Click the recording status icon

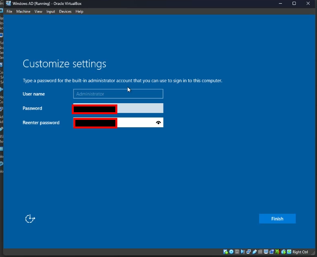tap(272, 252)
